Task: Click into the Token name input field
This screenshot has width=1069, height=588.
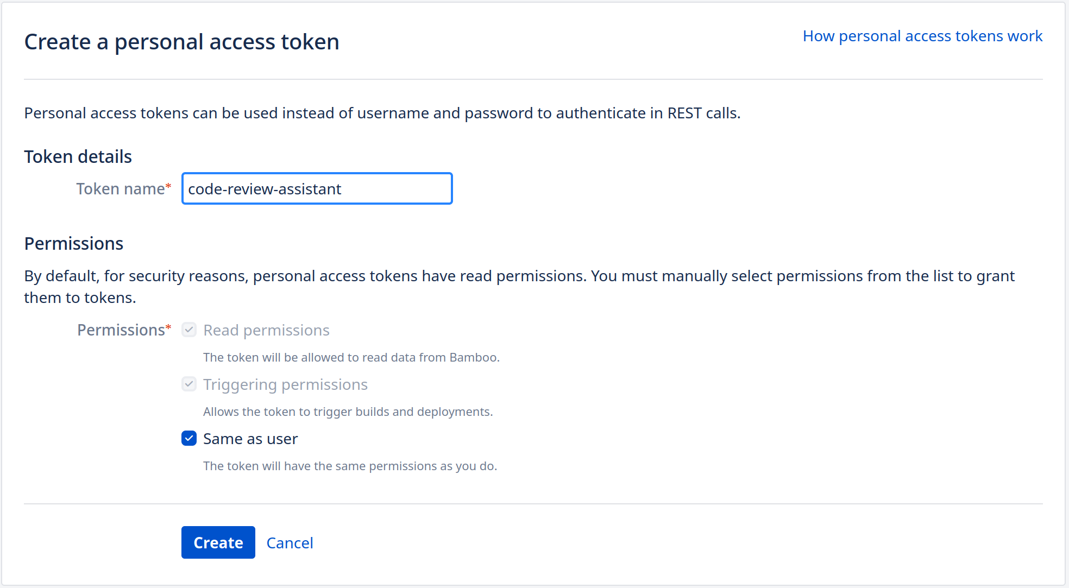Action: click(317, 189)
